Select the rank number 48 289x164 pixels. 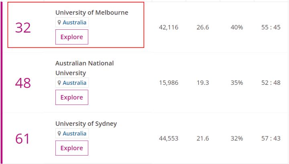click(23, 83)
